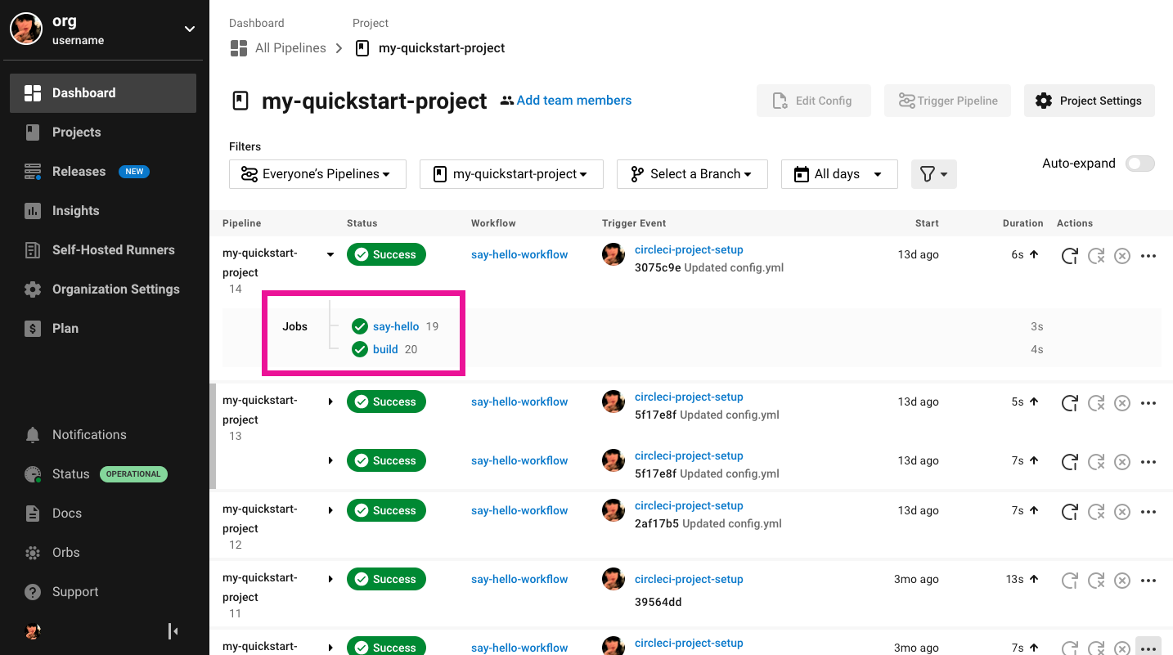Cancel workflow icon for pipeline 14

click(x=1122, y=256)
